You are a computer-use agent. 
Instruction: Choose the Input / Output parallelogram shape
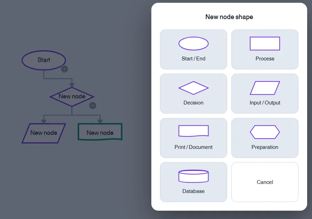point(265,94)
